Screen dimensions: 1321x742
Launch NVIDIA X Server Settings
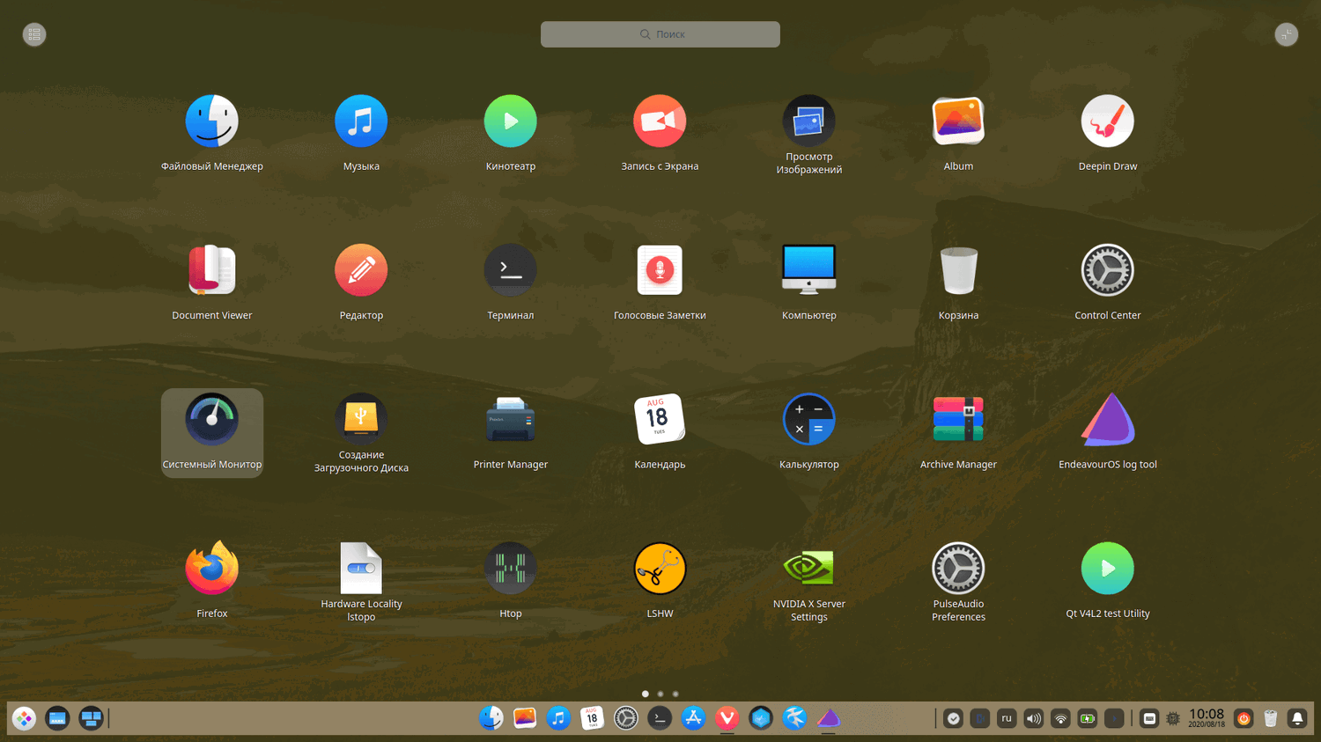[x=809, y=569]
